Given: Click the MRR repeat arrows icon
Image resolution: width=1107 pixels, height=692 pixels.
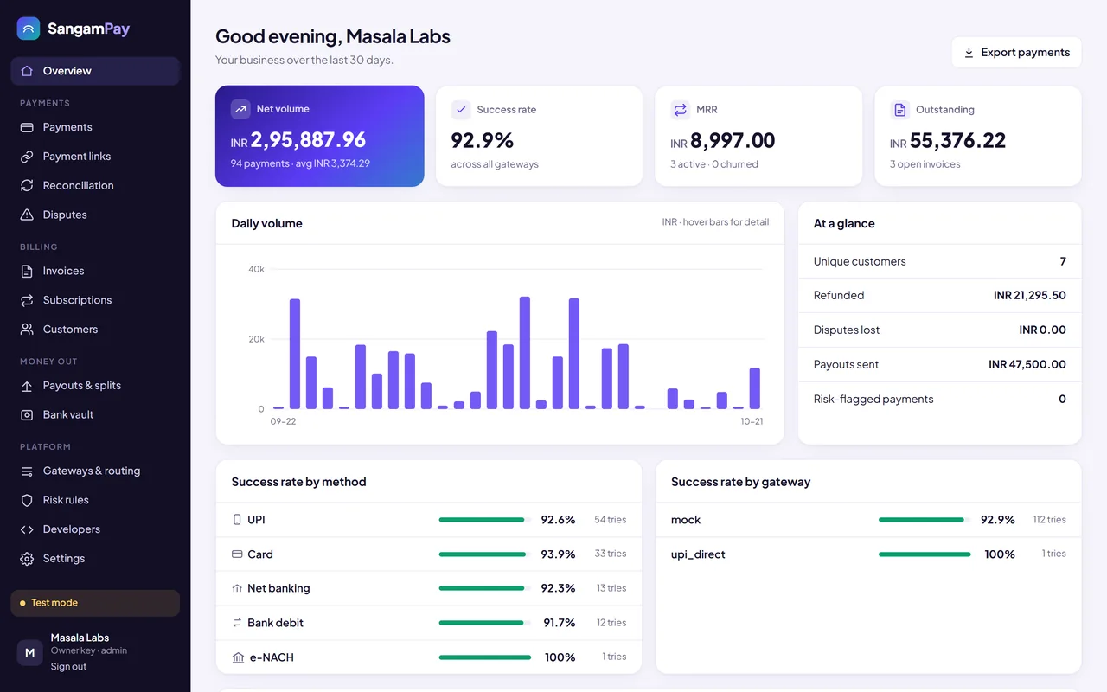Looking at the screenshot, I should pos(681,110).
